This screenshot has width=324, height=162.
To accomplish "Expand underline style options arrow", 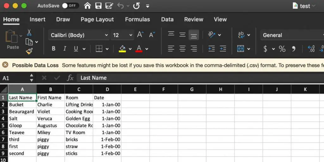I will [x=84, y=49].
